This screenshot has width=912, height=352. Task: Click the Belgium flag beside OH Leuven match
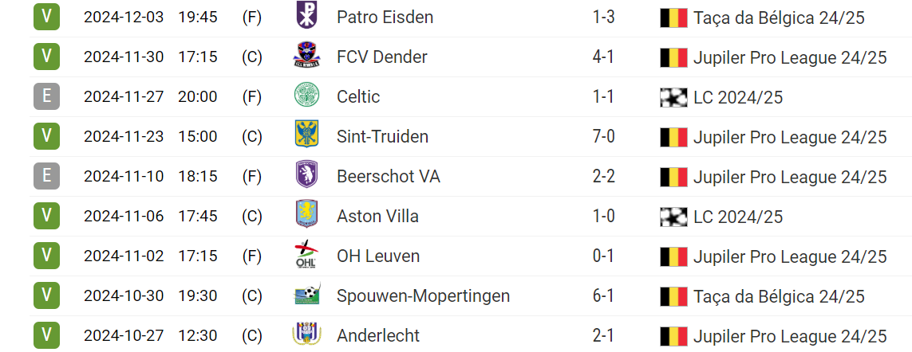[x=673, y=256]
